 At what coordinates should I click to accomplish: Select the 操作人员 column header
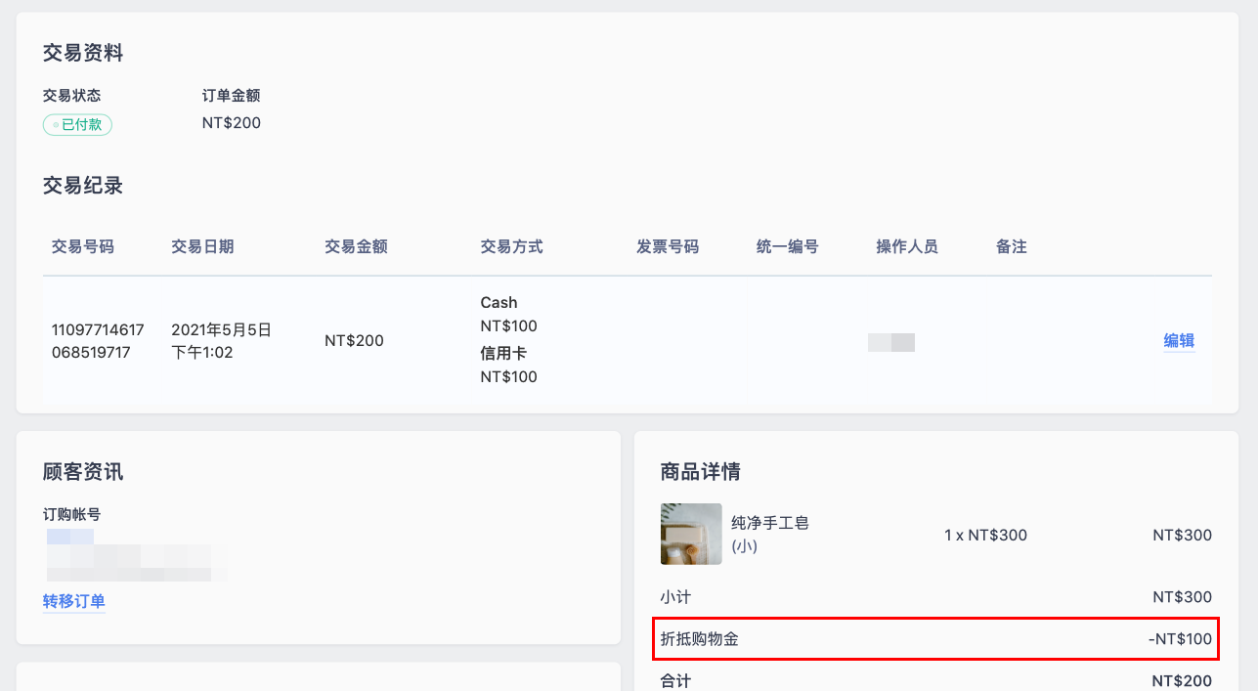(907, 246)
